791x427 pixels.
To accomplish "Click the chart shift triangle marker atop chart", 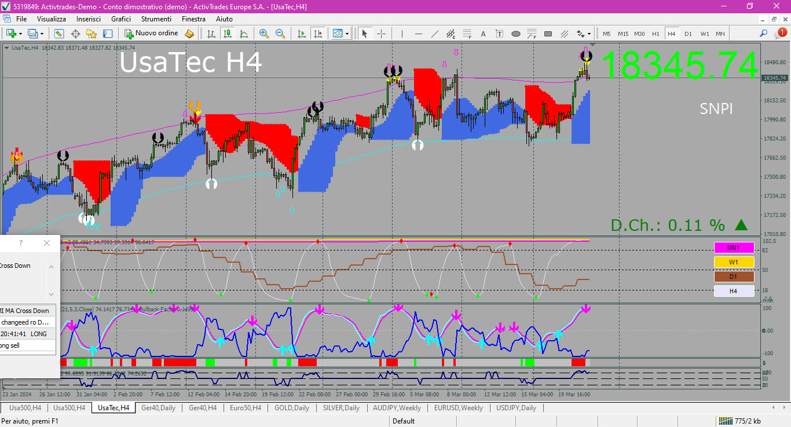I will [592, 45].
